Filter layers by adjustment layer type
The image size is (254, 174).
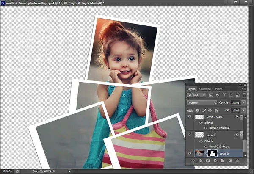click(218, 95)
